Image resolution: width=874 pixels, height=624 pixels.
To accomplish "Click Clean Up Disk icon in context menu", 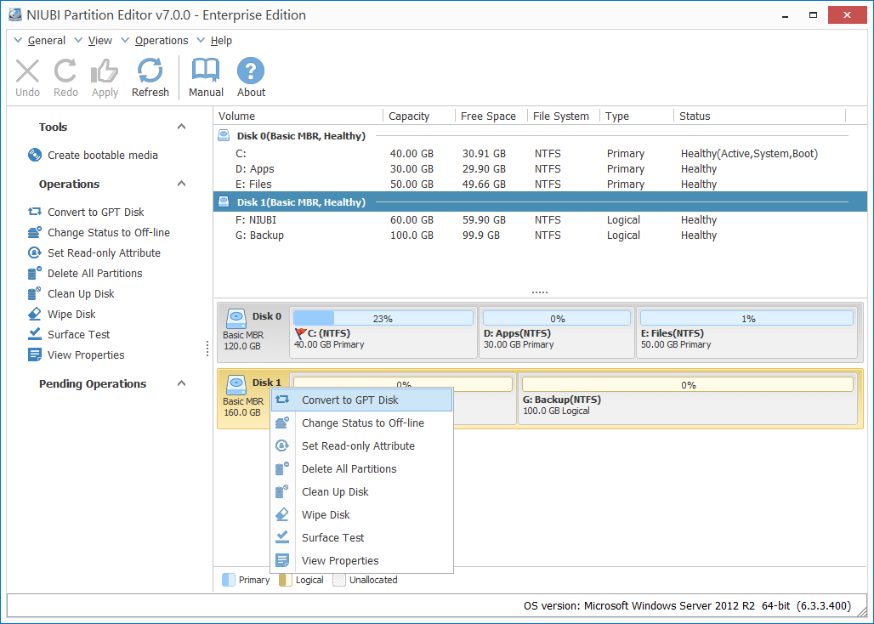I will click(x=282, y=491).
